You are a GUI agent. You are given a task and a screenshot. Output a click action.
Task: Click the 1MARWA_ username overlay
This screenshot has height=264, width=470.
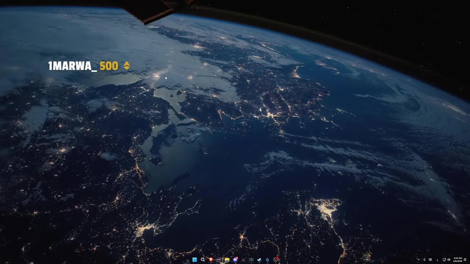point(73,66)
